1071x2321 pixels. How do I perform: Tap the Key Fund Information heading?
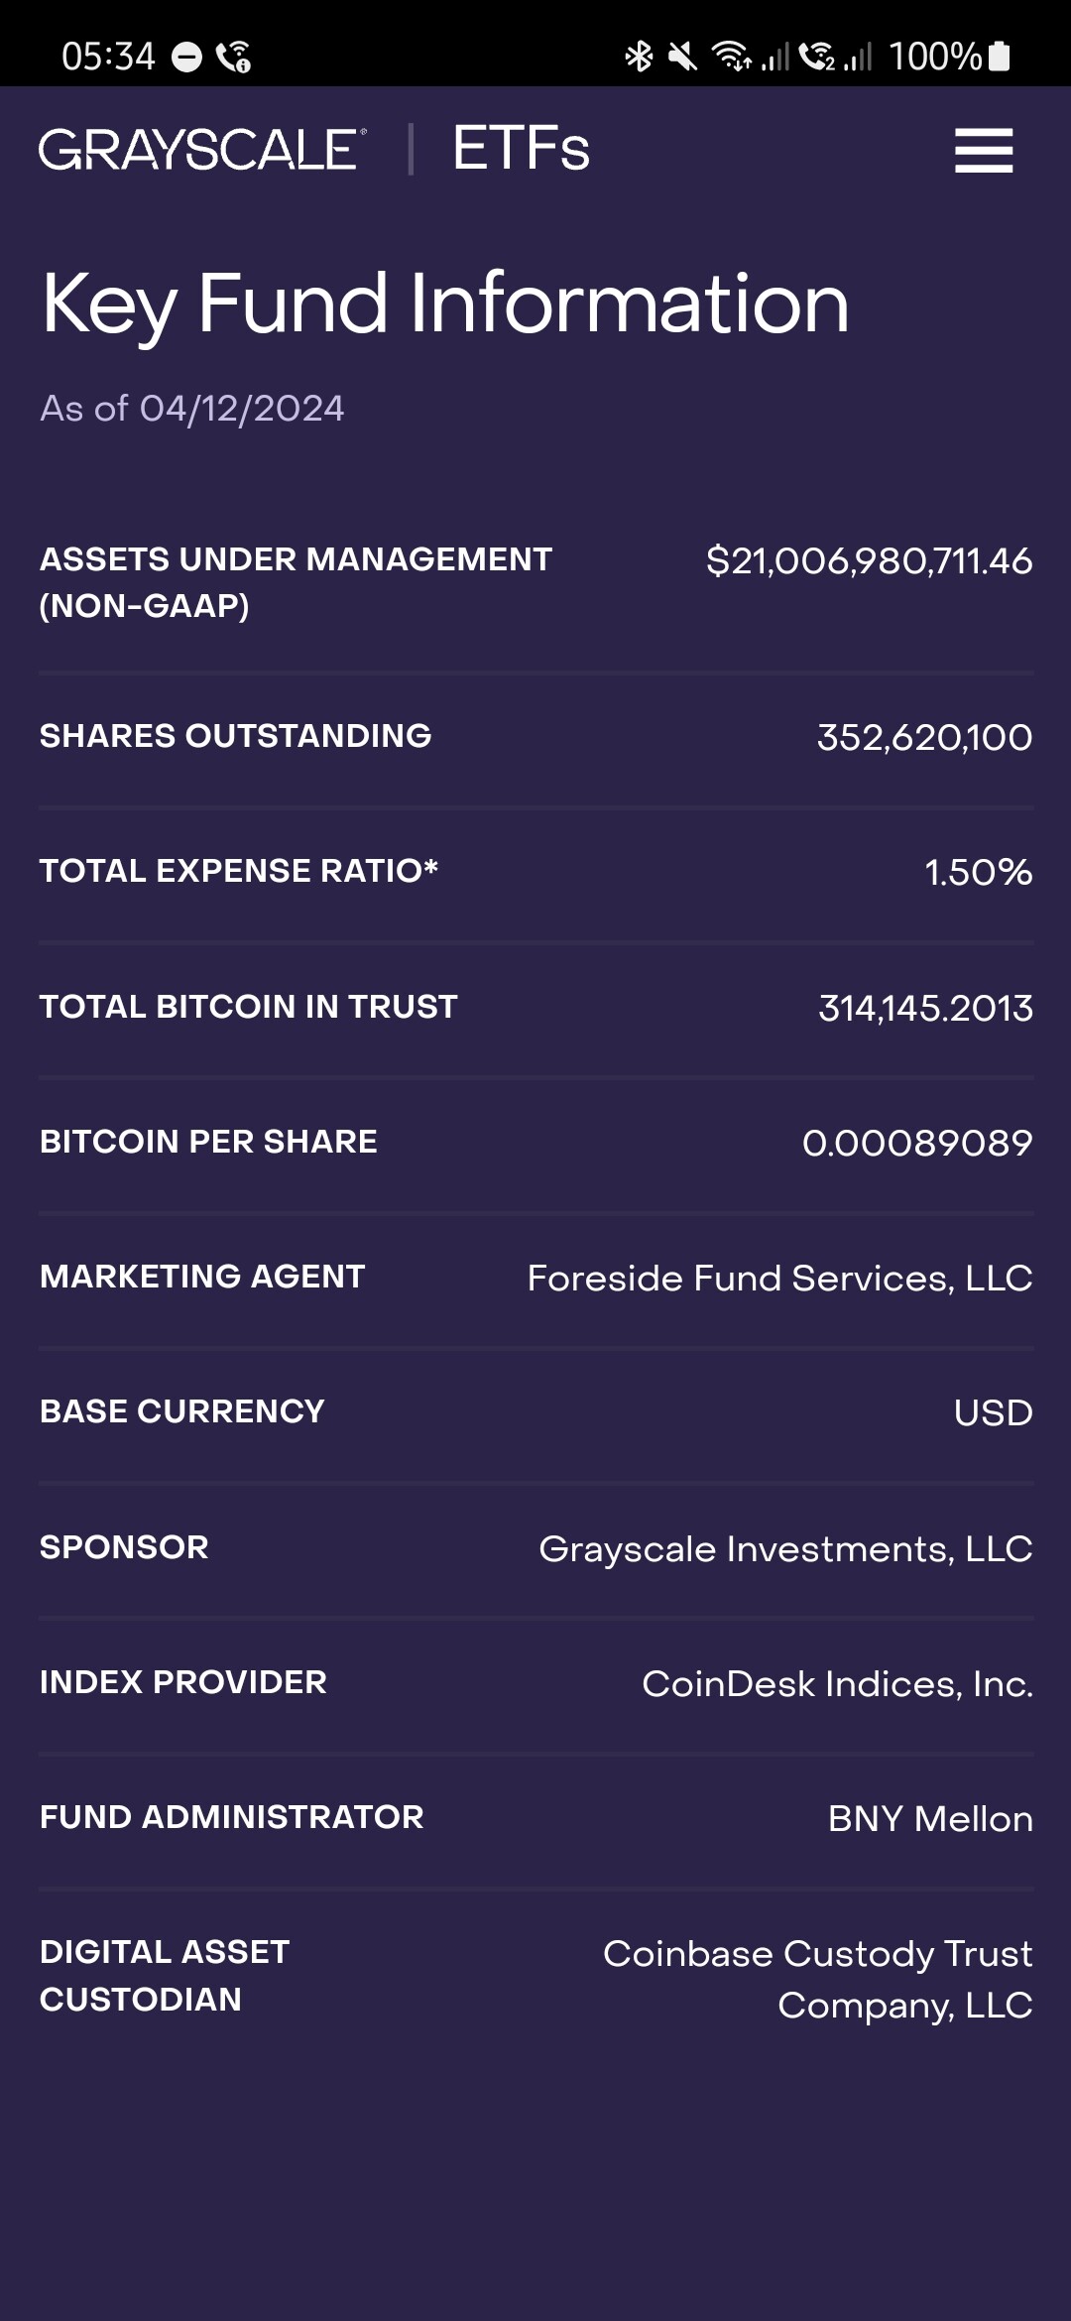[444, 304]
